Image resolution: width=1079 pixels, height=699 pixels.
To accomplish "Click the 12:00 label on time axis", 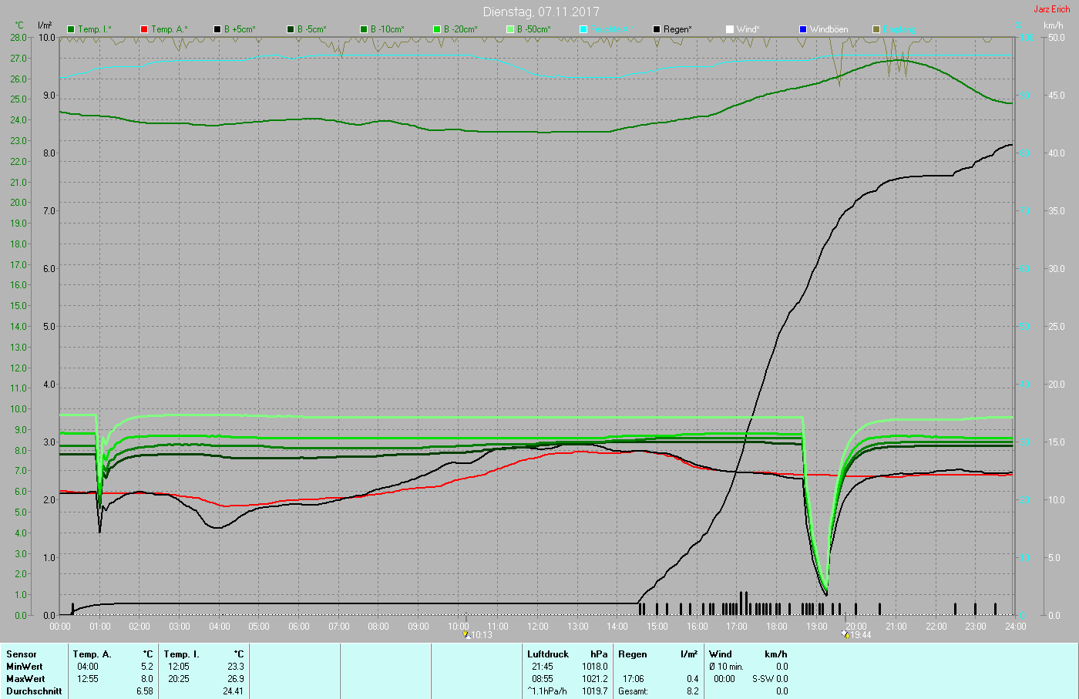I will tap(538, 627).
